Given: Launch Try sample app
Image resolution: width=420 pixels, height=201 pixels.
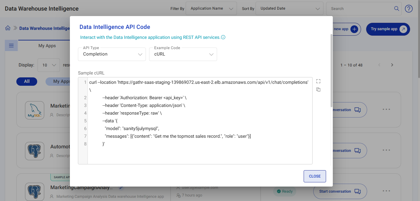Looking at the screenshot, I should 388,29.
